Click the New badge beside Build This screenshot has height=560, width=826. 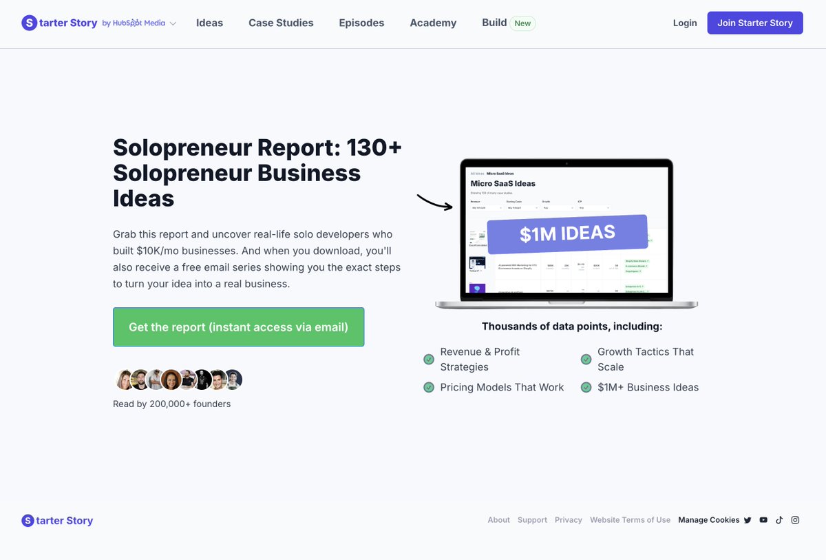coord(522,23)
